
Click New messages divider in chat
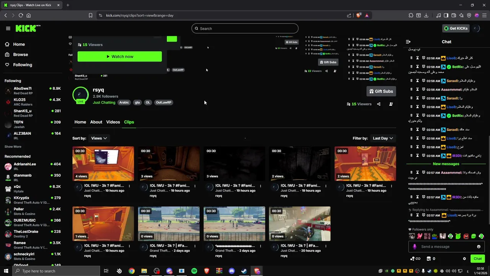coord(446,164)
